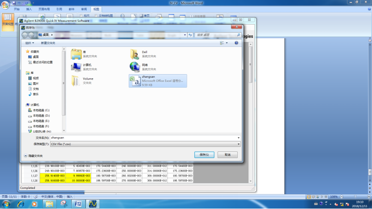Open the 审阅 ribbon tab

[x=84, y=9]
